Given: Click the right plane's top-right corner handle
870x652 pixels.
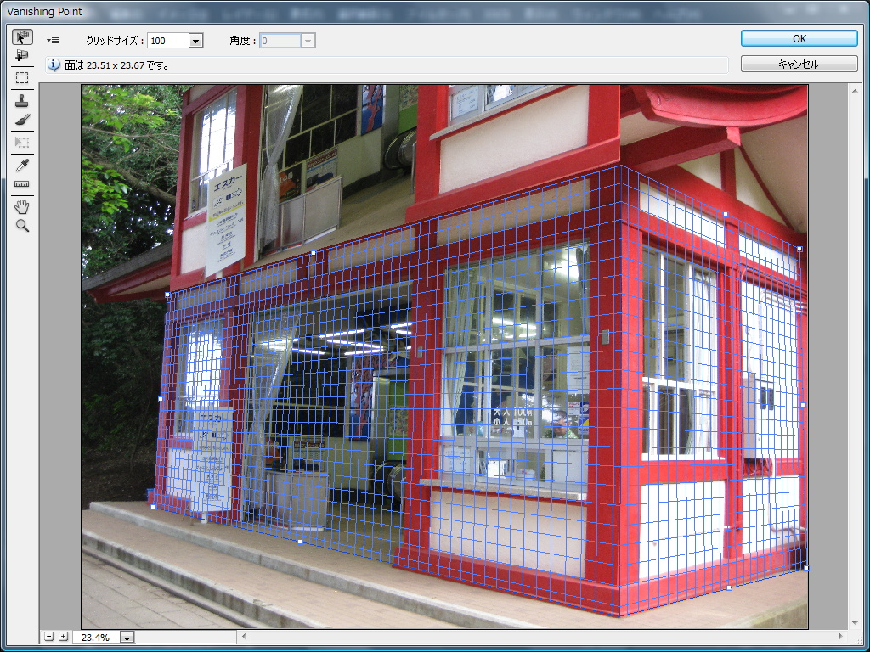Looking at the screenshot, I should click(x=799, y=249).
